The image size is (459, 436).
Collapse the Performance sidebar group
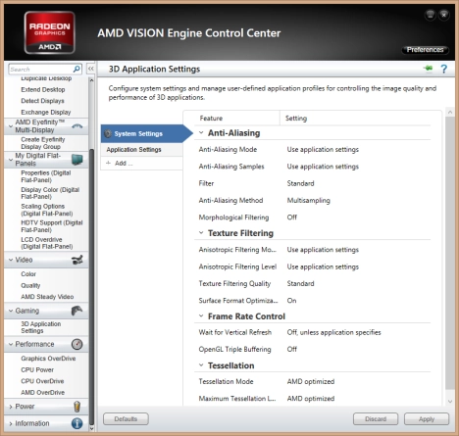pos(11,344)
